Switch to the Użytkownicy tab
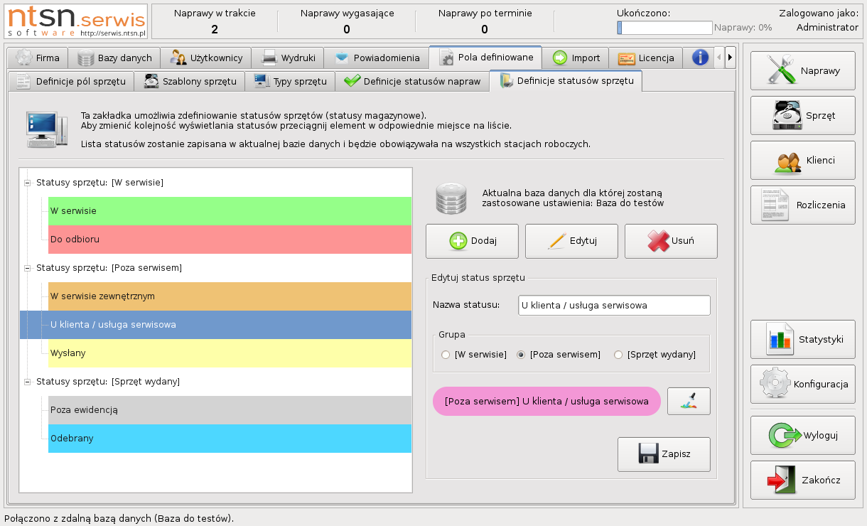The height and width of the screenshot is (526, 867). point(207,58)
